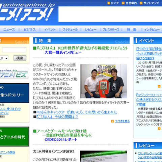The image size is (162, 162).
Task: Go to the 特集 nav section
Action: point(132,30)
